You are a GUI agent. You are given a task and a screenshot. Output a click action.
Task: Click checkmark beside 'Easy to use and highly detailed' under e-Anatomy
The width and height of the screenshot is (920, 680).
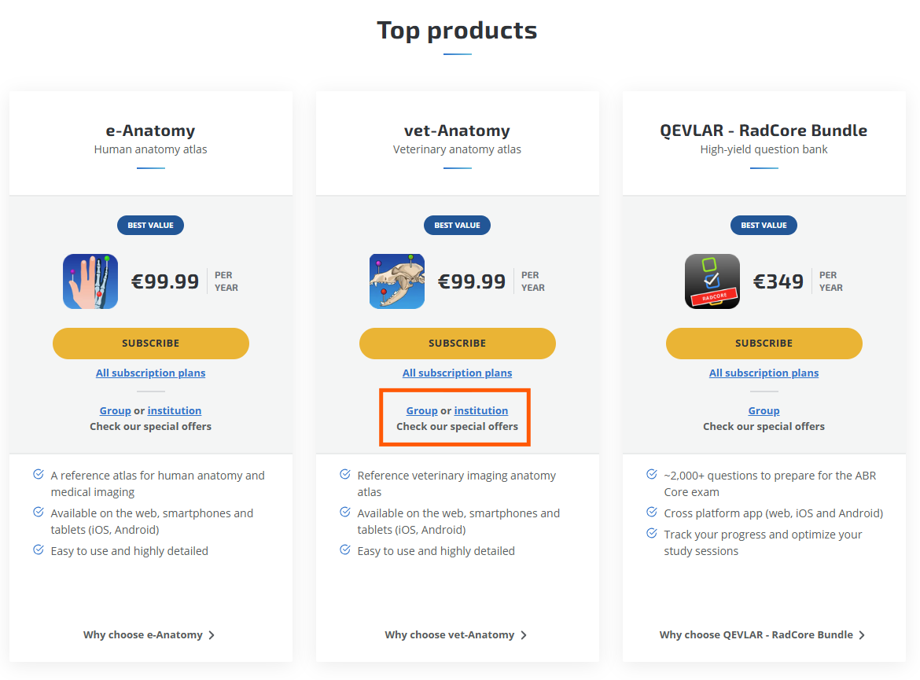point(39,550)
